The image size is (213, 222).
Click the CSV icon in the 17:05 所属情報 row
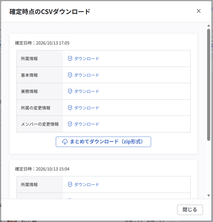[70, 59]
